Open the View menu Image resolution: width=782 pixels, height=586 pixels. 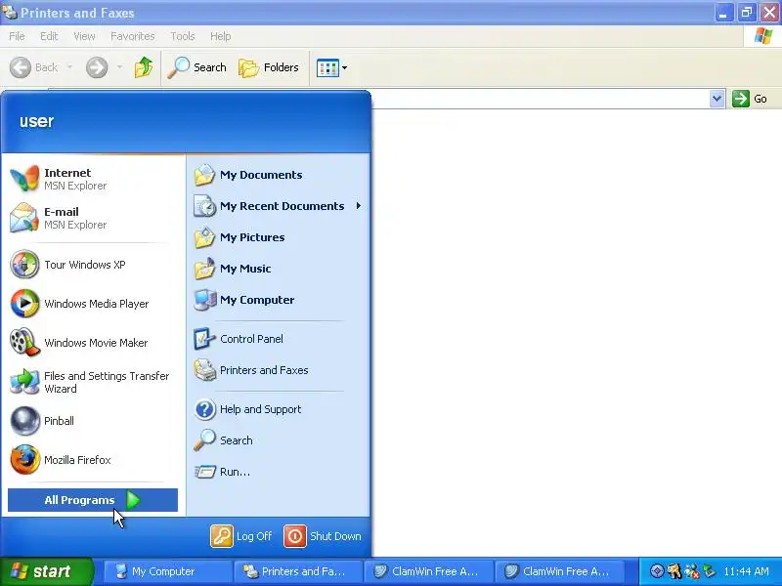click(x=84, y=36)
